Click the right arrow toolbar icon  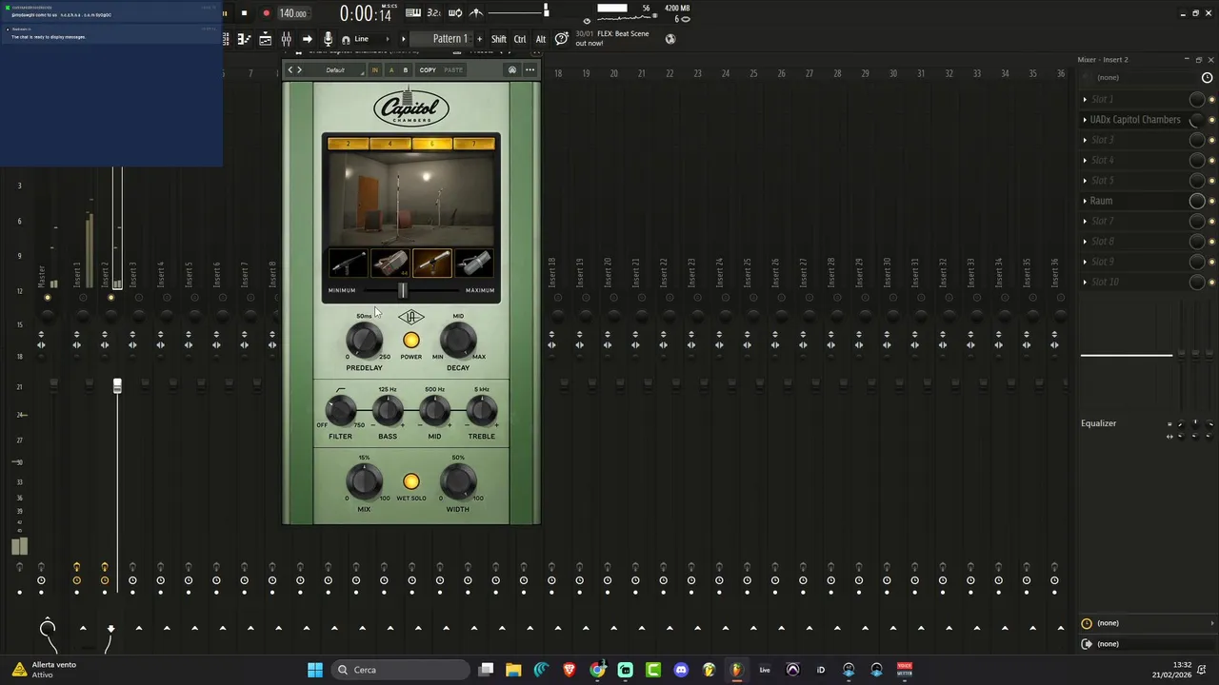tap(307, 39)
